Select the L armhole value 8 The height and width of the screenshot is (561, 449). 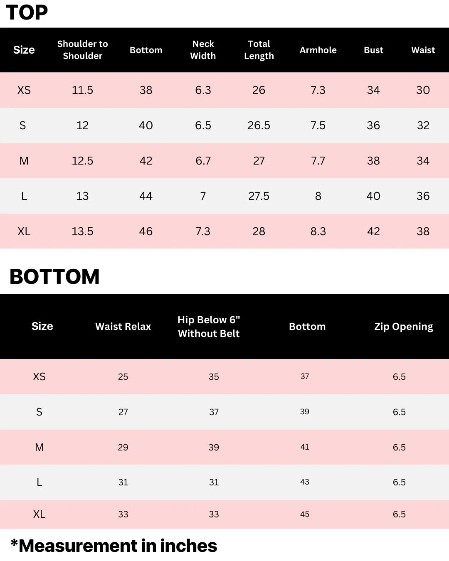[x=318, y=196]
